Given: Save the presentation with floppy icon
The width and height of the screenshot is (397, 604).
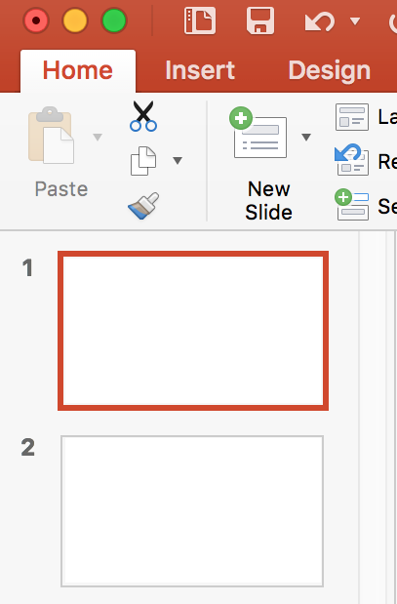Looking at the screenshot, I should pyautogui.click(x=260, y=20).
